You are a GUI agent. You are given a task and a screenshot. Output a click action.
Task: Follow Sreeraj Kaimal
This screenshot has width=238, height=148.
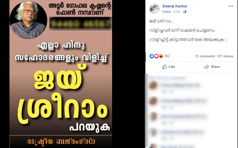[166, 12]
